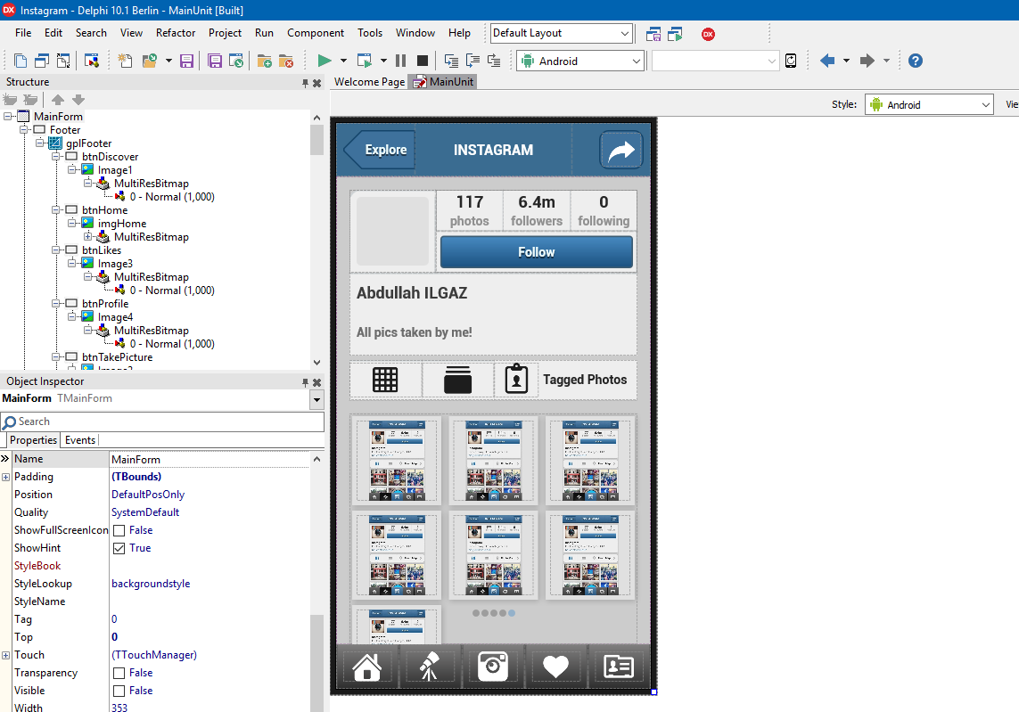Open the Android target platform dropdown in toolbar
1019x712 pixels.
coord(637,61)
